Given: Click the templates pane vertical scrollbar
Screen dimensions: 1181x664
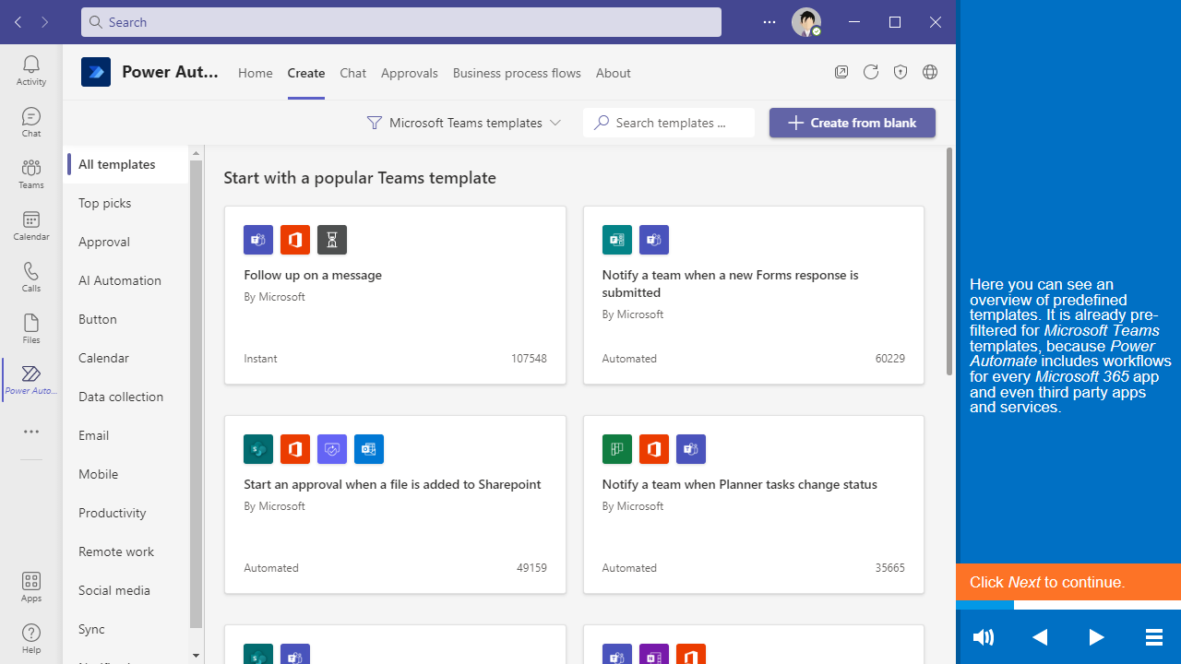Looking at the screenshot, I should 949,261.
